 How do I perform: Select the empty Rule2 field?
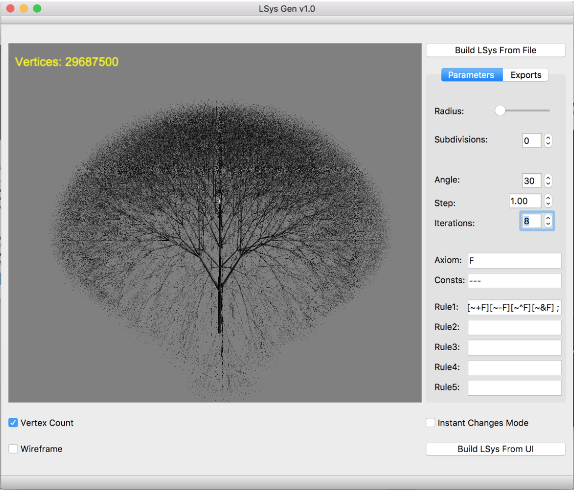514,327
